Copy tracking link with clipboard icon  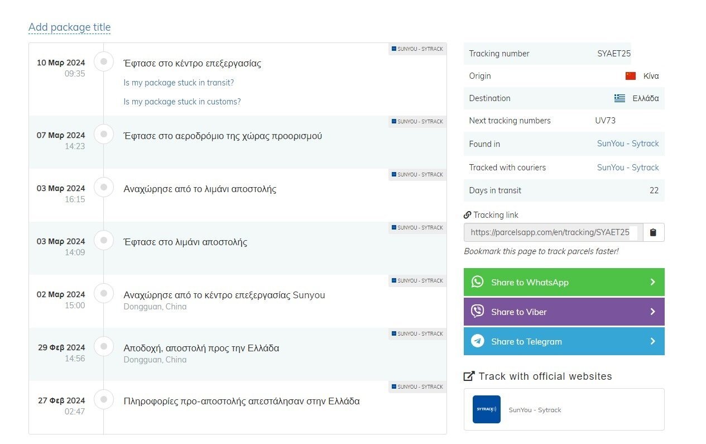654,232
